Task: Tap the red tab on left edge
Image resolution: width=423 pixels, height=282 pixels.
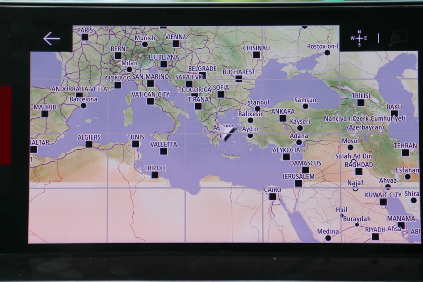Action: coord(5,125)
